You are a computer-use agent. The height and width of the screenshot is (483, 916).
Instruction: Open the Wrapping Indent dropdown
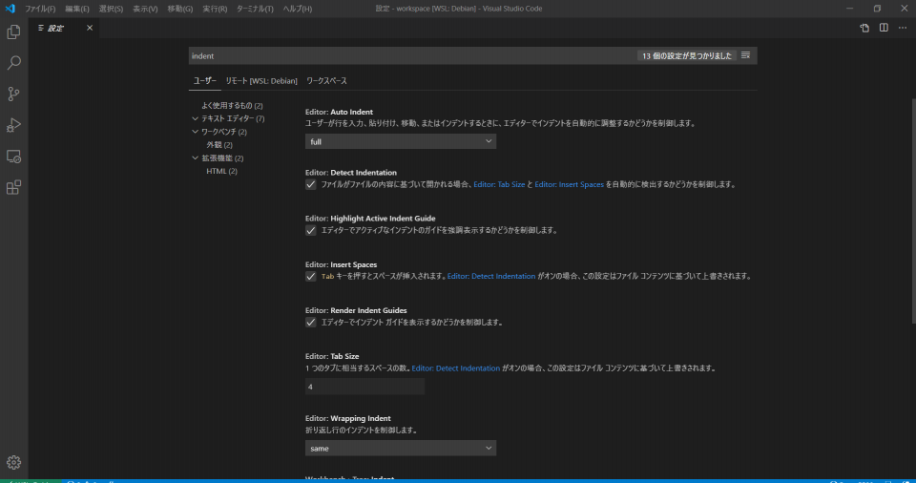click(x=401, y=448)
